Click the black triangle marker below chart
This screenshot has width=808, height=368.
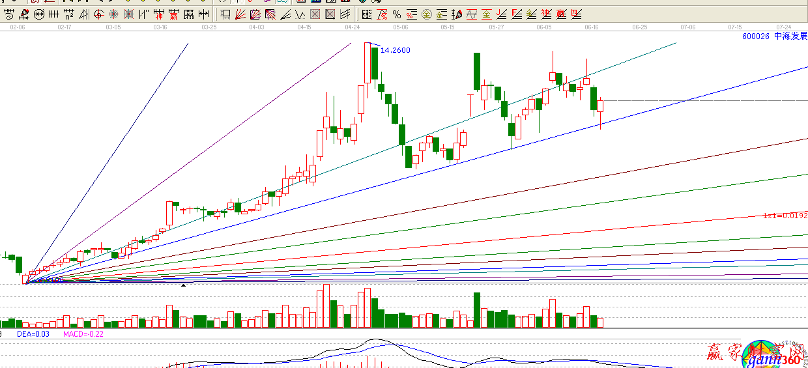tap(183, 285)
